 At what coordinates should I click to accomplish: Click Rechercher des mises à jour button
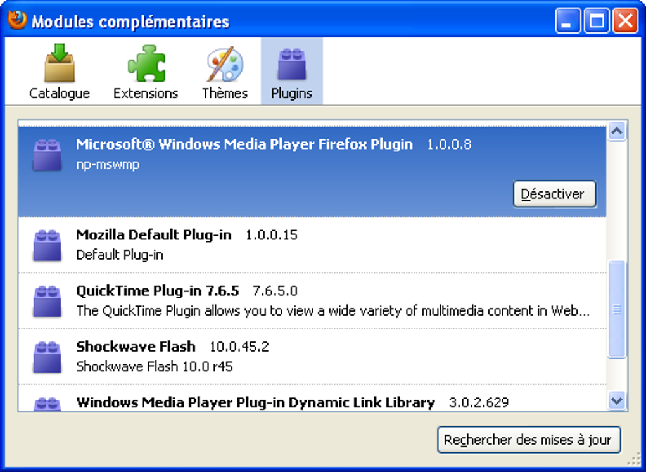click(529, 440)
